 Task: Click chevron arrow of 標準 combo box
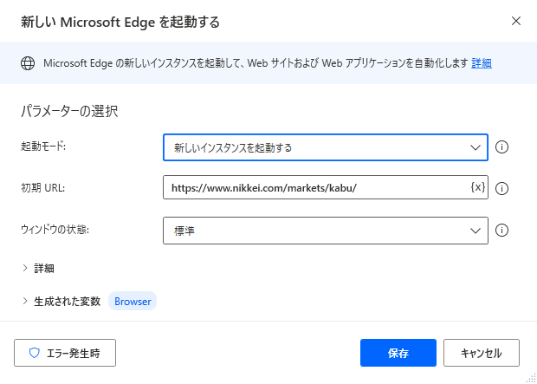(476, 231)
